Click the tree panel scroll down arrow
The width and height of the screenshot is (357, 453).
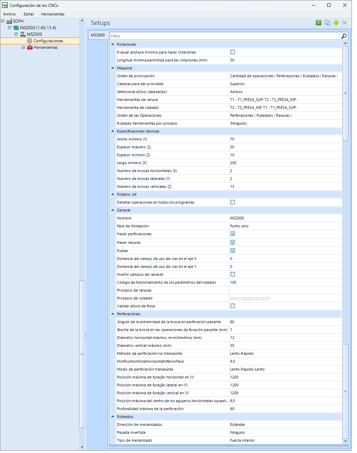click(82, 447)
